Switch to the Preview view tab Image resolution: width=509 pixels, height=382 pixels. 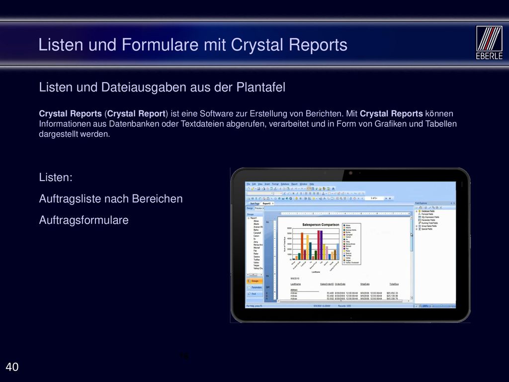(258, 208)
